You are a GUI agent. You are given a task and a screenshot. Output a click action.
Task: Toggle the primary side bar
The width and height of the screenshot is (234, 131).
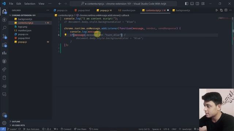(x=186, y=4)
